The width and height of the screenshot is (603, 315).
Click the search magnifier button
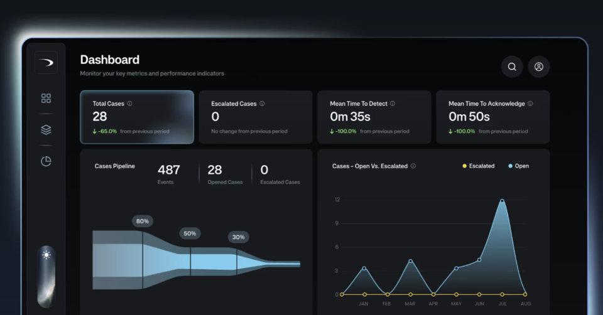(512, 67)
